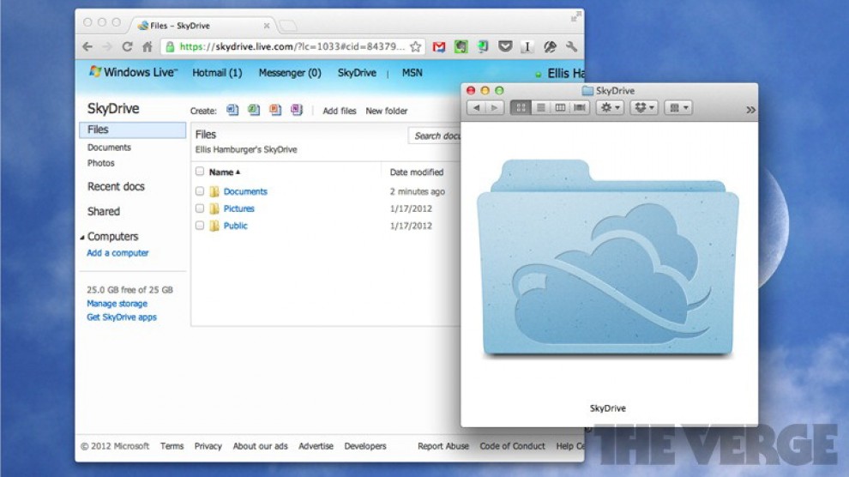Image resolution: width=849 pixels, height=477 pixels.
Task: Go back in the Chrome browser
Action: point(87,47)
